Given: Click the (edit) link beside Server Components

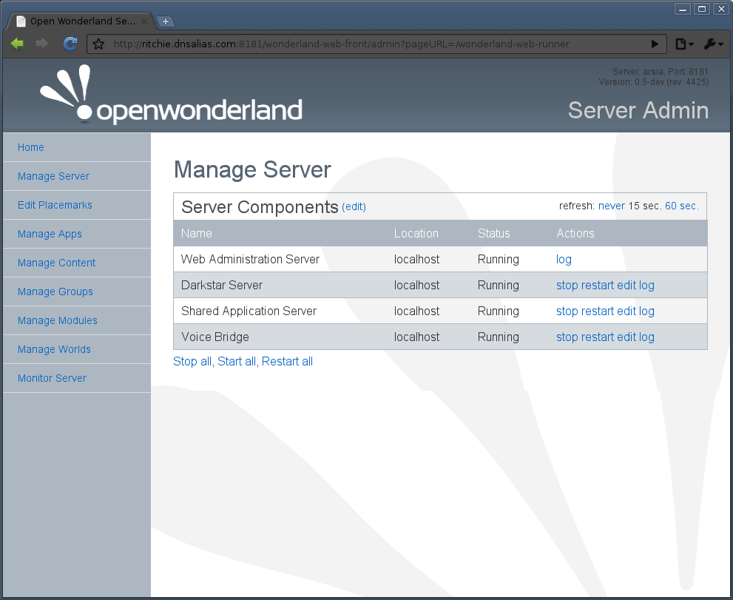Looking at the screenshot, I should (x=354, y=206).
